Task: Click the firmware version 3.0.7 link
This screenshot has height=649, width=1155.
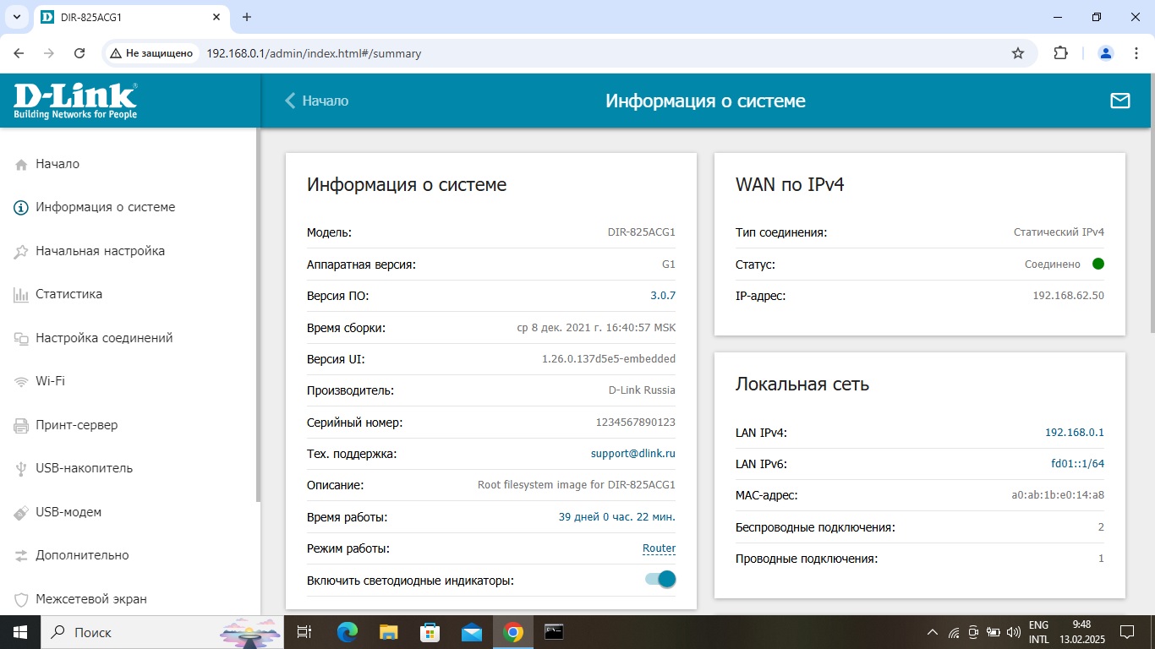Action: pyautogui.click(x=663, y=296)
